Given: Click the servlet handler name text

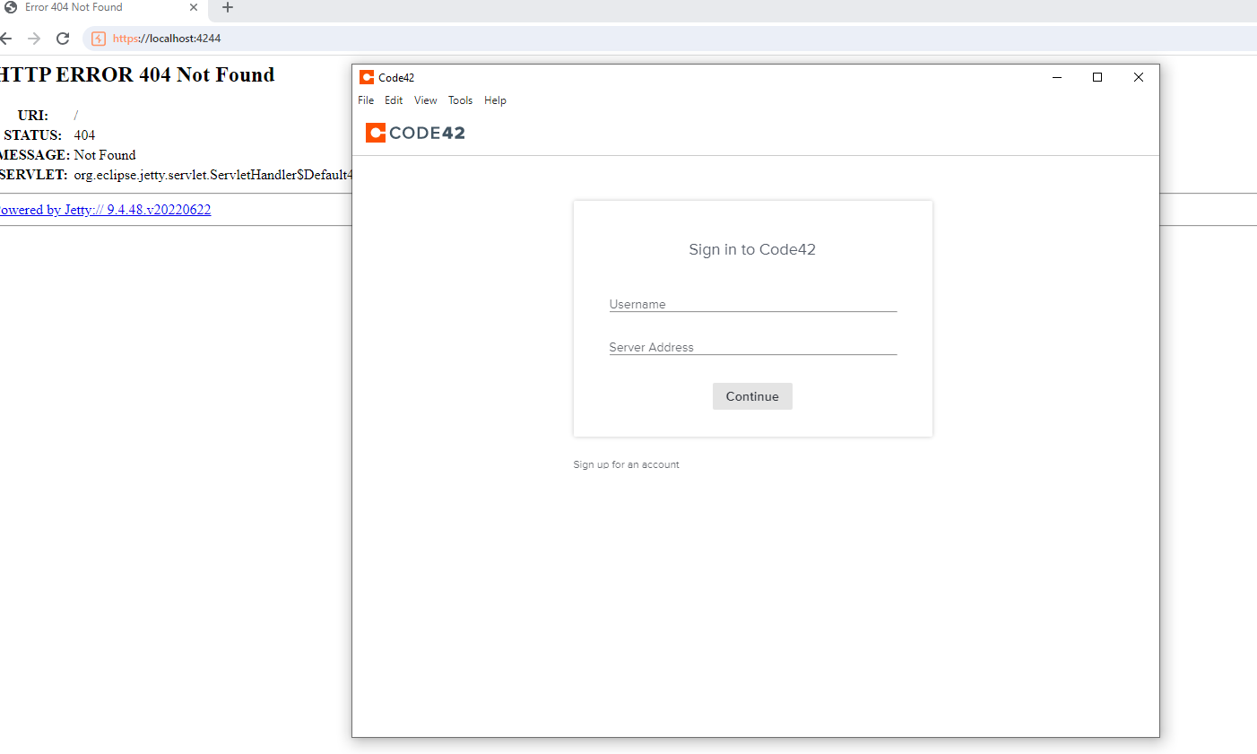Looking at the screenshot, I should click(x=212, y=175).
